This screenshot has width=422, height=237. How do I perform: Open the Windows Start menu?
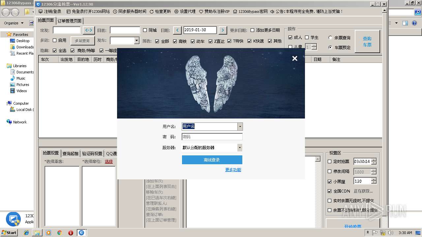pos(9,232)
